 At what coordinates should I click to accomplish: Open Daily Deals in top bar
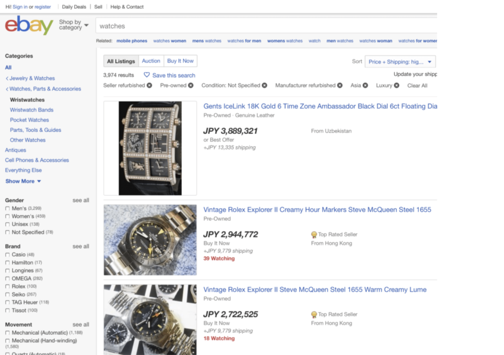pyautogui.click(x=74, y=7)
